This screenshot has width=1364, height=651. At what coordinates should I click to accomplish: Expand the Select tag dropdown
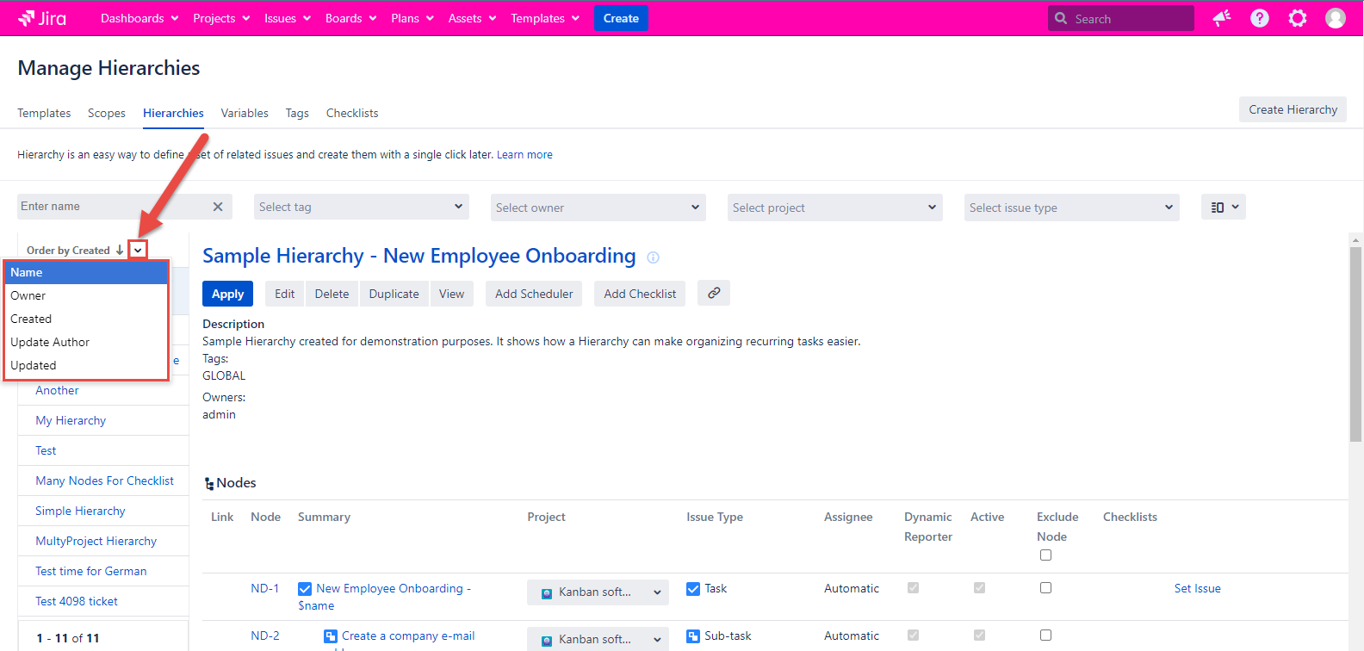(362, 207)
